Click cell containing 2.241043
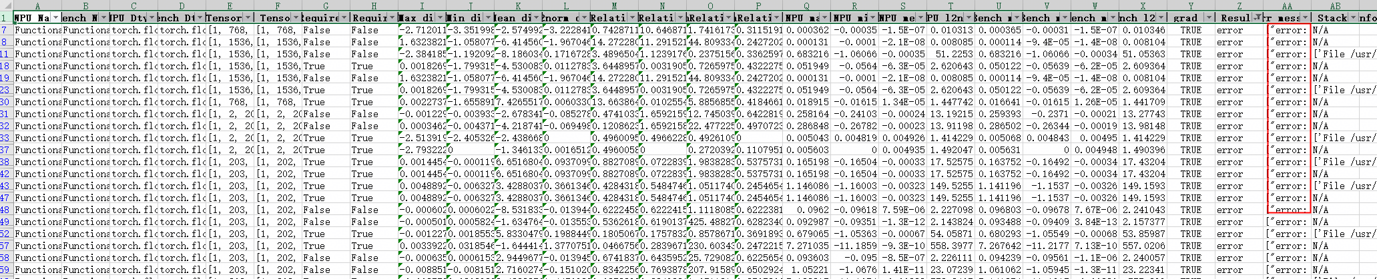Viewport: 1377px width, 279px height. point(1143,210)
